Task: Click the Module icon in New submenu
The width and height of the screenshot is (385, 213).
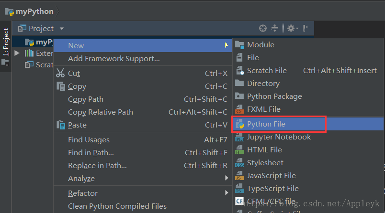Action: pos(239,45)
